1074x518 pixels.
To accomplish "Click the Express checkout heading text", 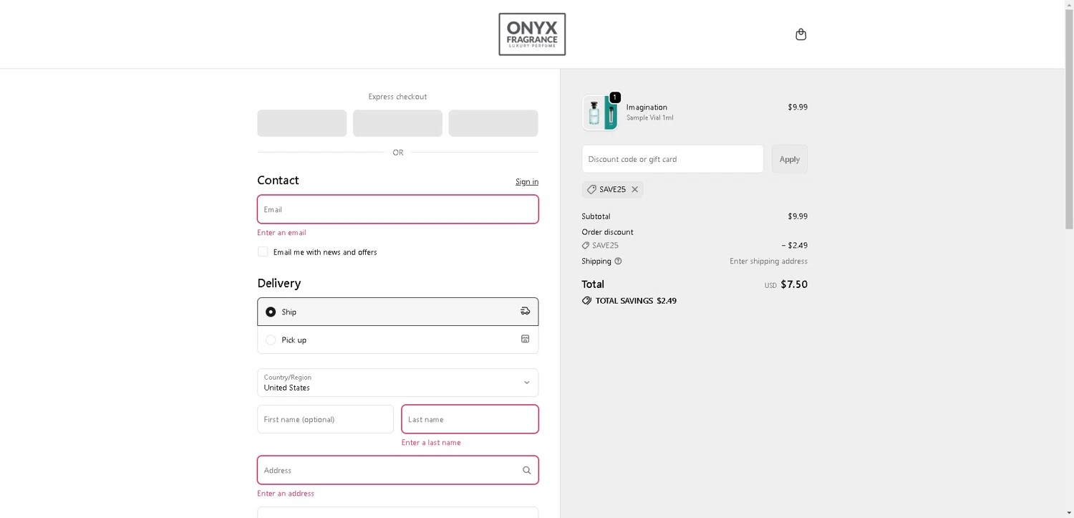I will point(397,97).
